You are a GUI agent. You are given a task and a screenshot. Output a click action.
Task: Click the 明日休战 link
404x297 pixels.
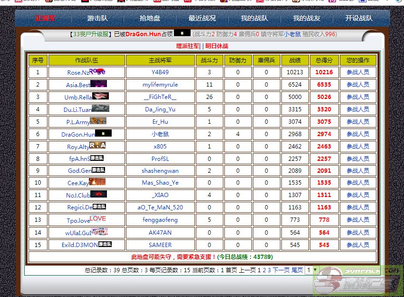(217, 46)
